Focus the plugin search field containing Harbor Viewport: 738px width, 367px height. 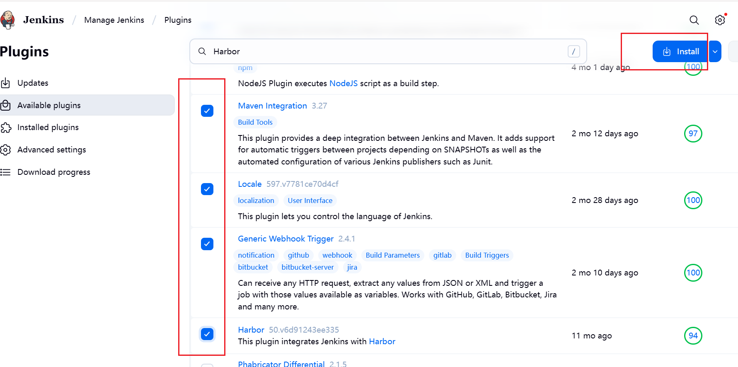(388, 51)
